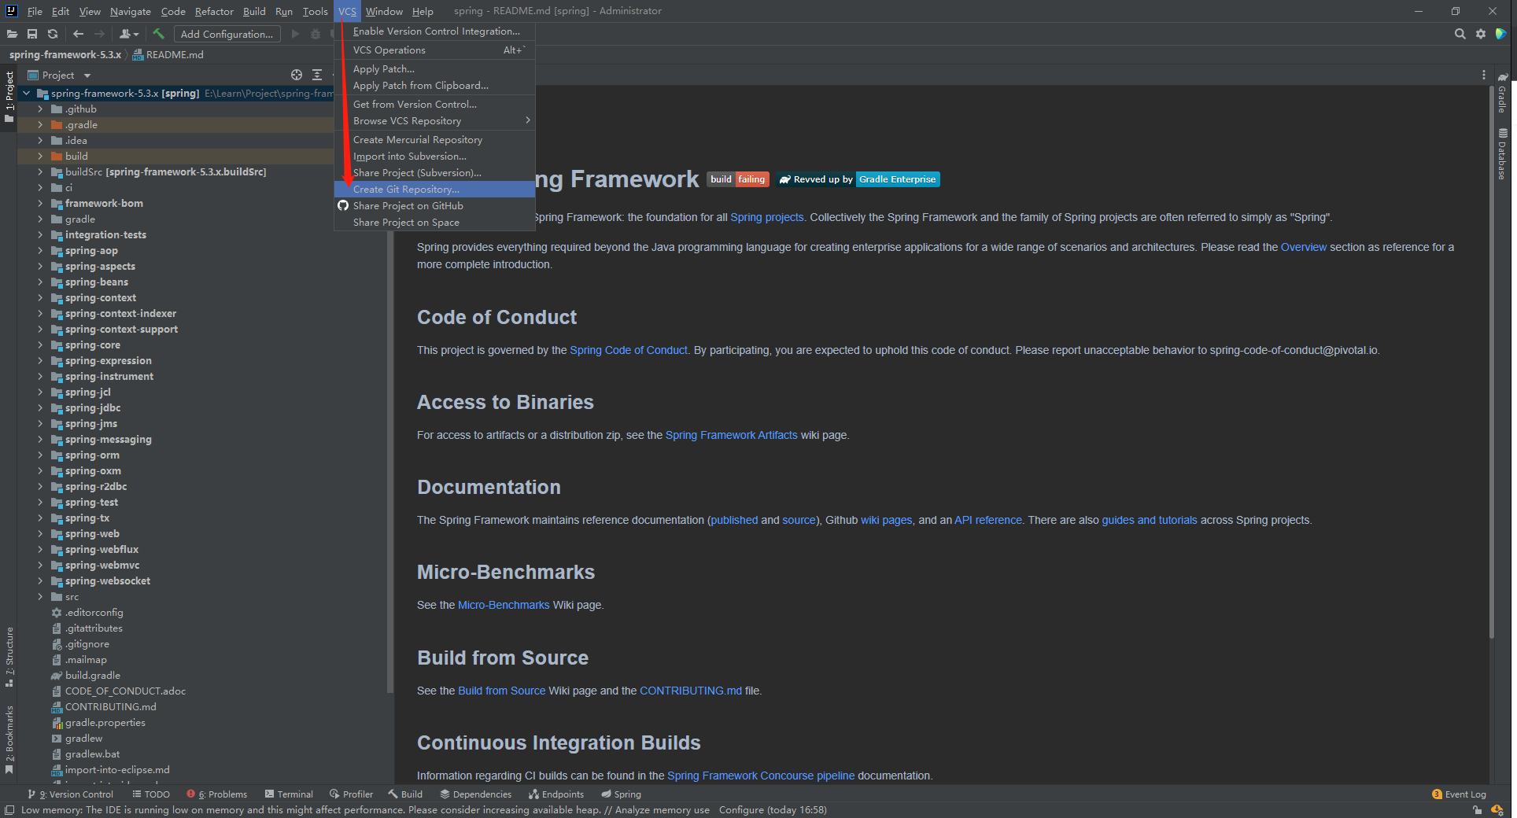Toggle the Structure side tab
The width and height of the screenshot is (1517, 818).
[x=9, y=658]
